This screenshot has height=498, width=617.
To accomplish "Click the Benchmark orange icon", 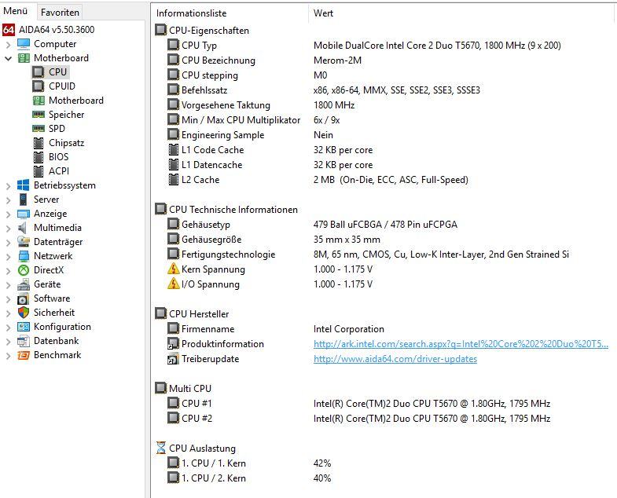I will (x=24, y=355).
